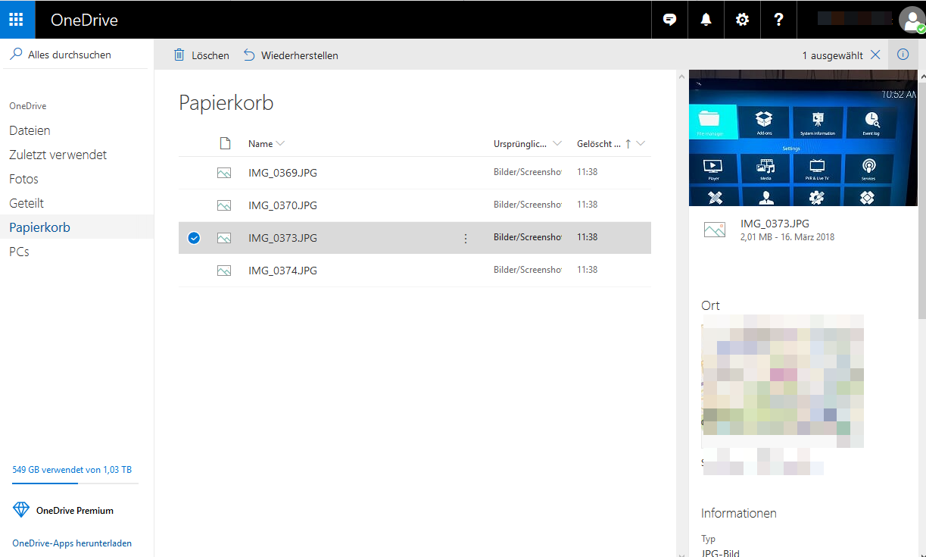This screenshot has height=557, width=926.
Task: Go to Dateien in the sidebar
Action: coord(30,130)
